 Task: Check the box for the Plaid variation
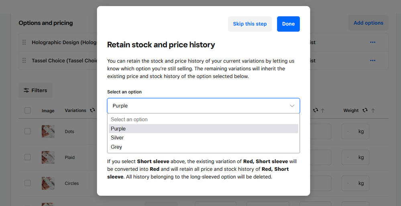pos(28,157)
